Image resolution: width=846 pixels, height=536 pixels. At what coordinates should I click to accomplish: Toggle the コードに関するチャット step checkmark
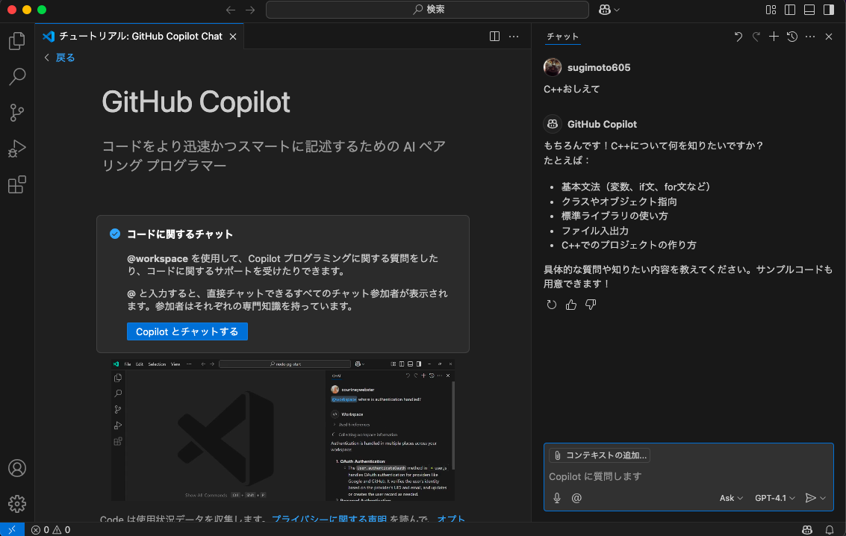(x=115, y=234)
